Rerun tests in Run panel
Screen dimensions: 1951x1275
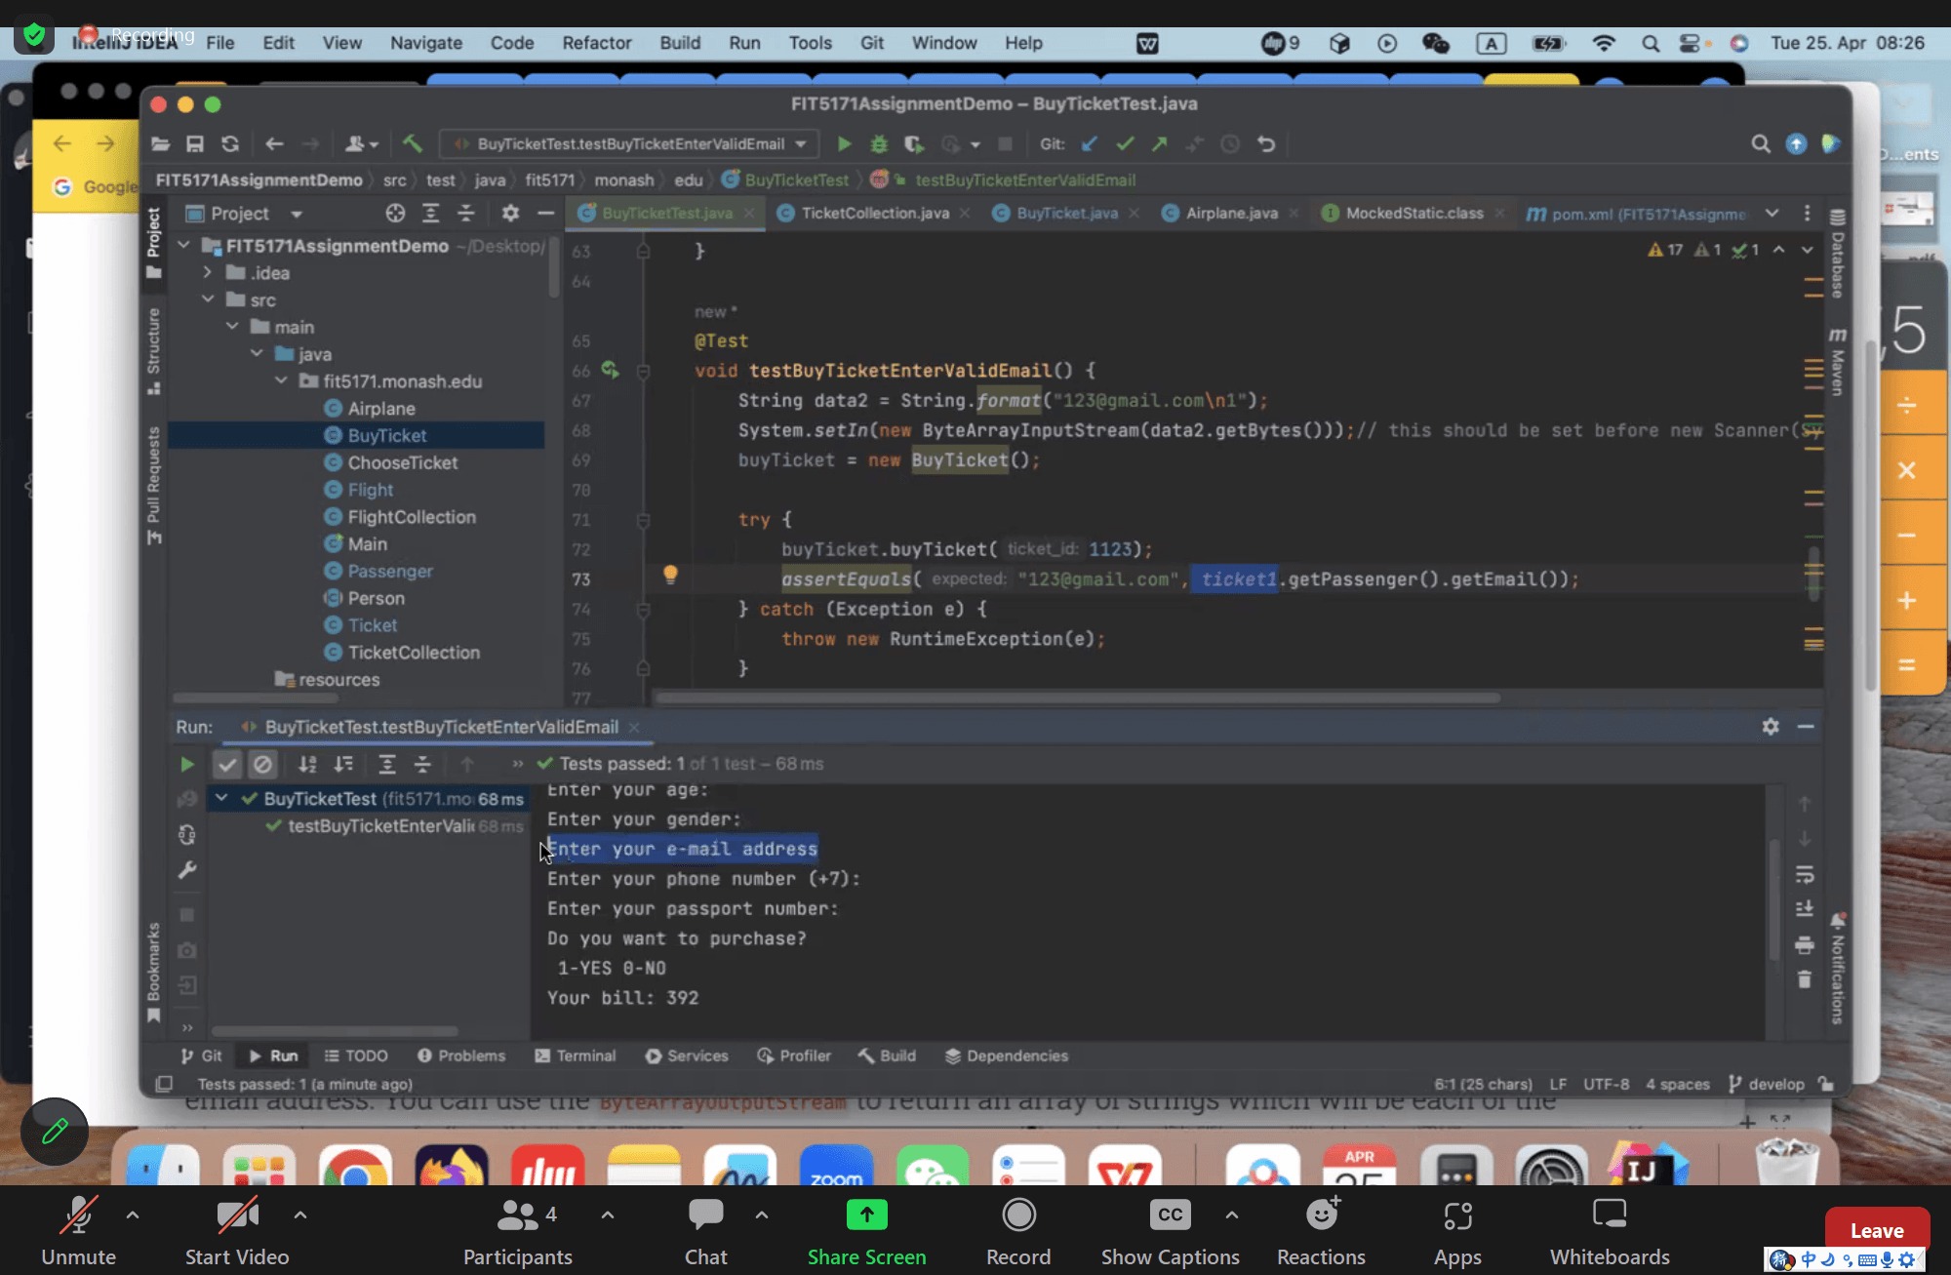pos(187,764)
